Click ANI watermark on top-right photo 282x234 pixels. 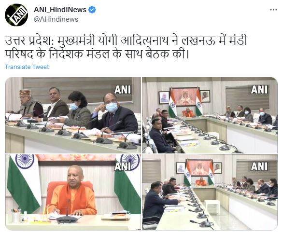(259, 90)
